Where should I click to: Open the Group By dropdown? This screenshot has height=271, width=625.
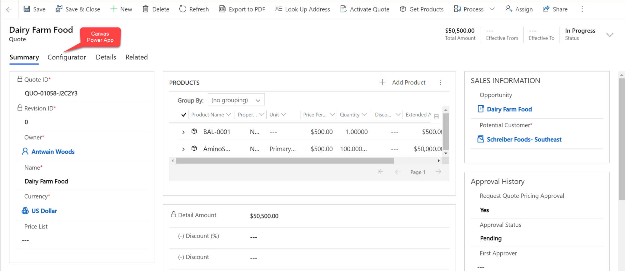[236, 100]
